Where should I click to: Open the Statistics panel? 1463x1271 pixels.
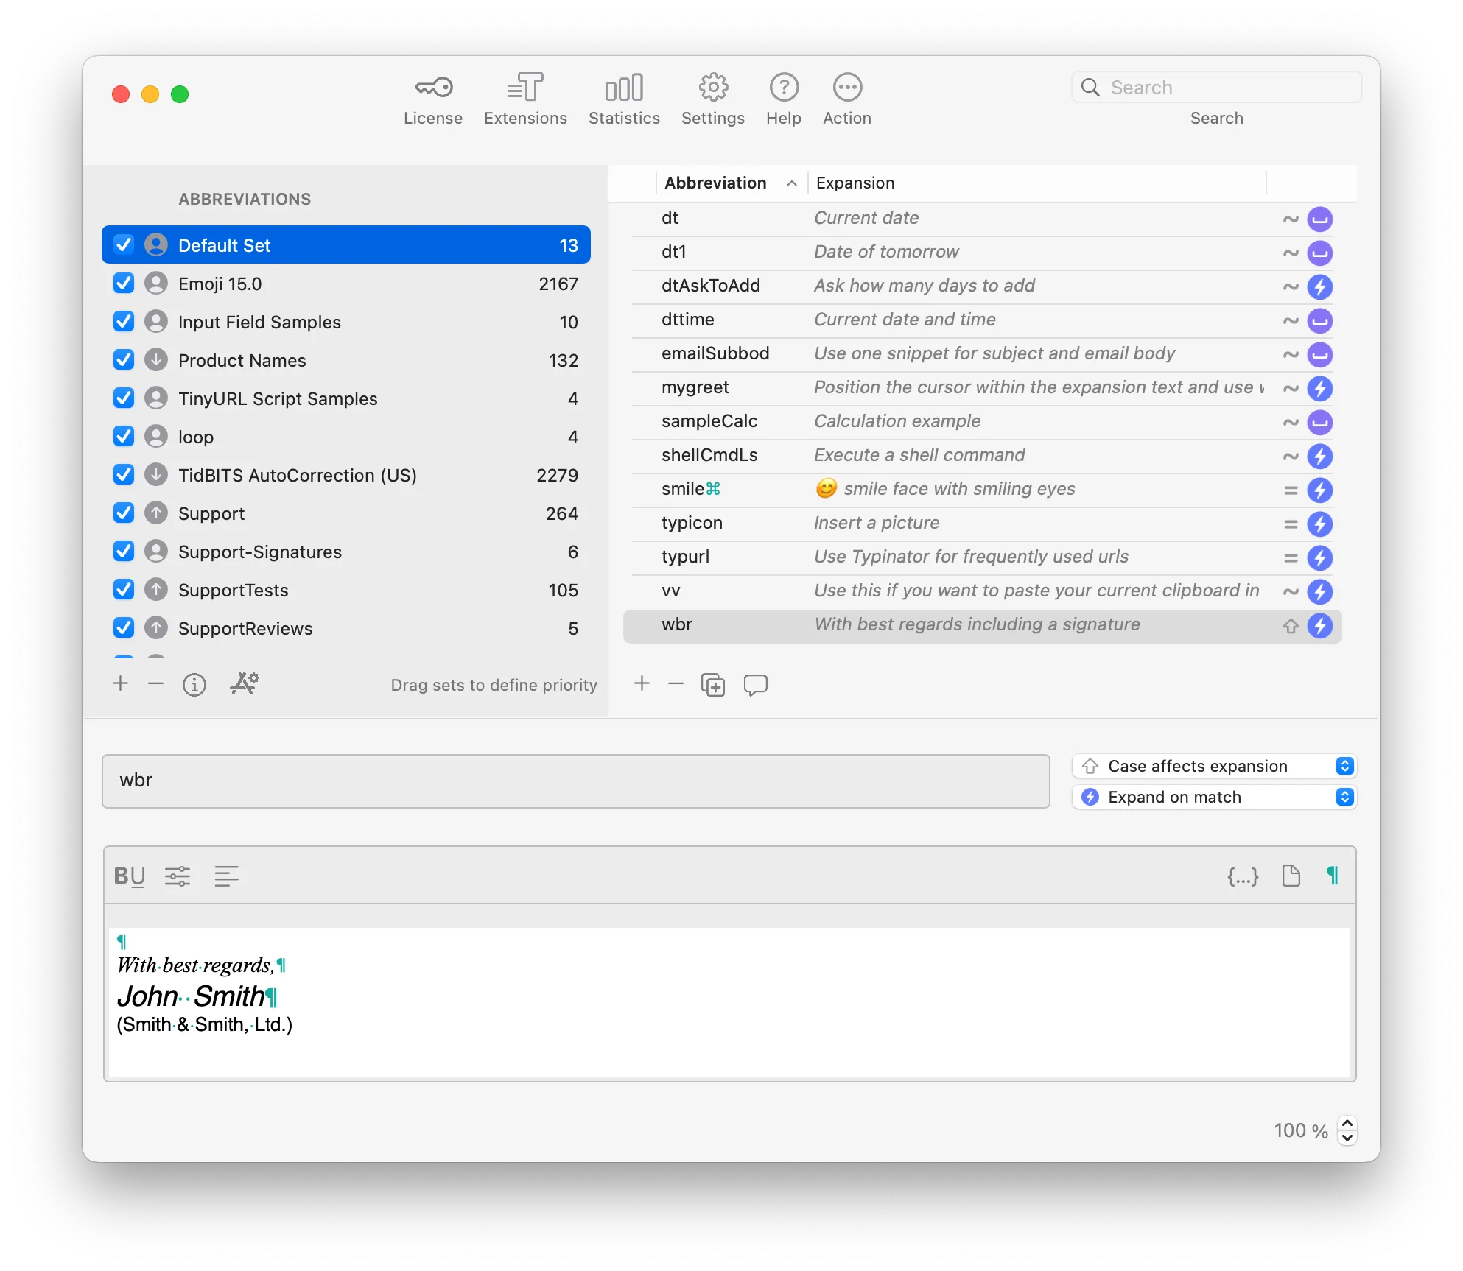[x=624, y=98]
